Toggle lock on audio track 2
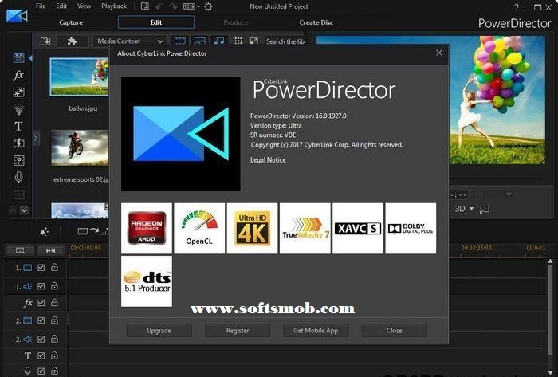This screenshot has height=377, width=558. (54, 339)
